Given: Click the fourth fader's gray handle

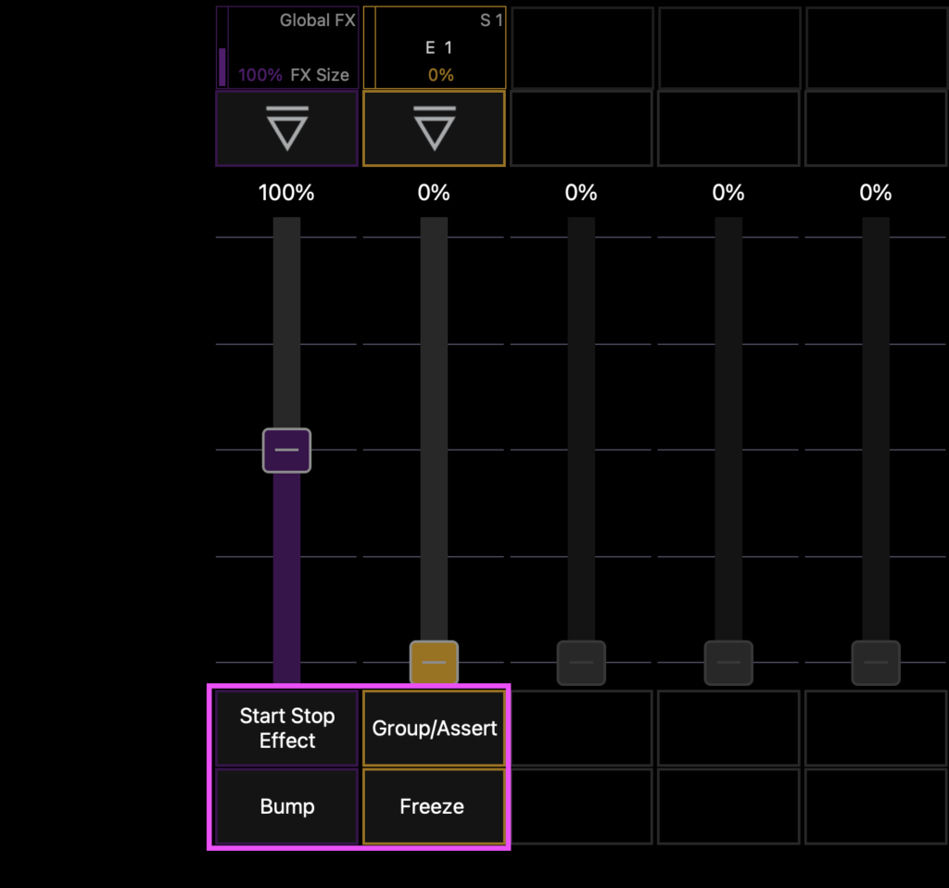Looking at the screenshot, I should coord(728,662).
